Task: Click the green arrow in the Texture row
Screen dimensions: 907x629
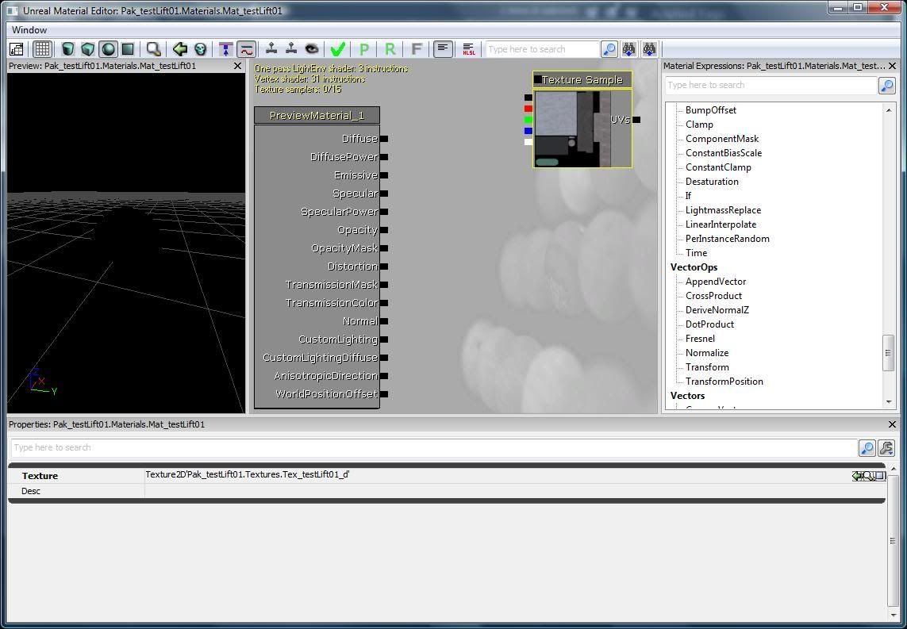Action: [x=857, y=476]
